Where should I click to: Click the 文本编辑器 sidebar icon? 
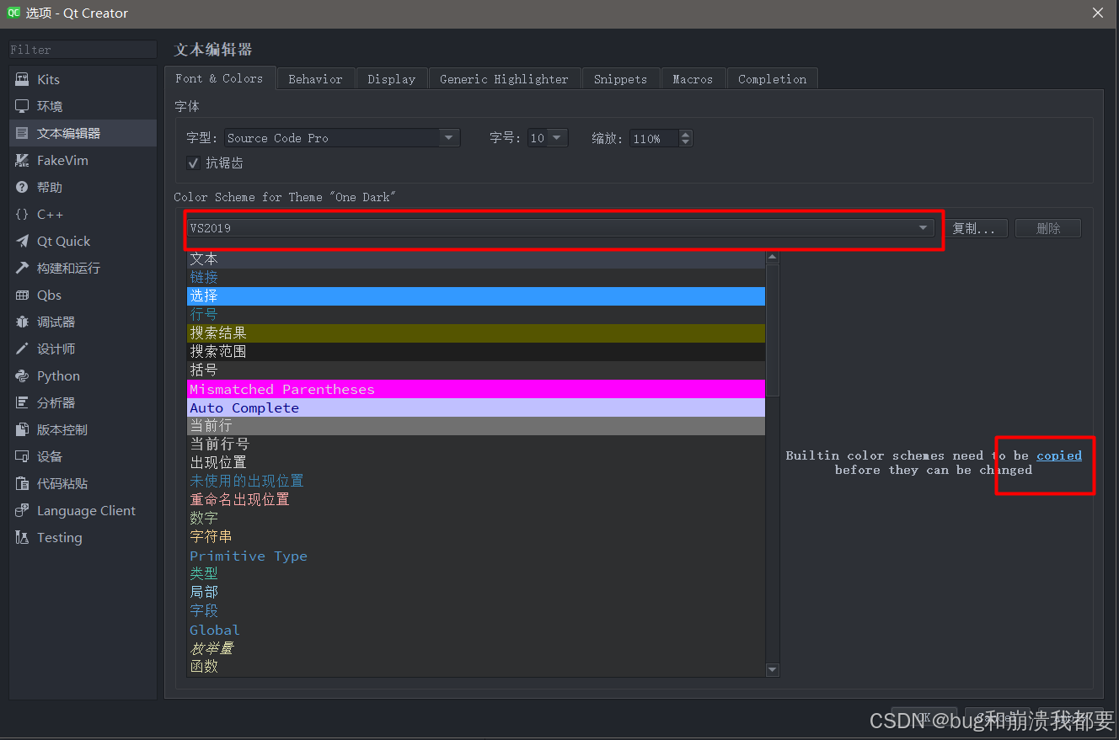tap(22, 133)
